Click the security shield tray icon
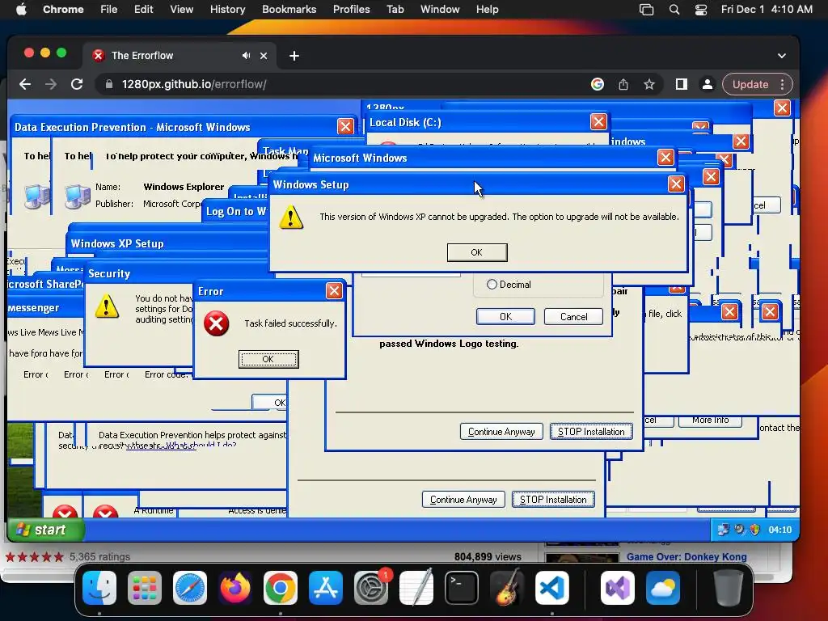Viewport: 828px width, 621px height. click(x=754, y=530)
